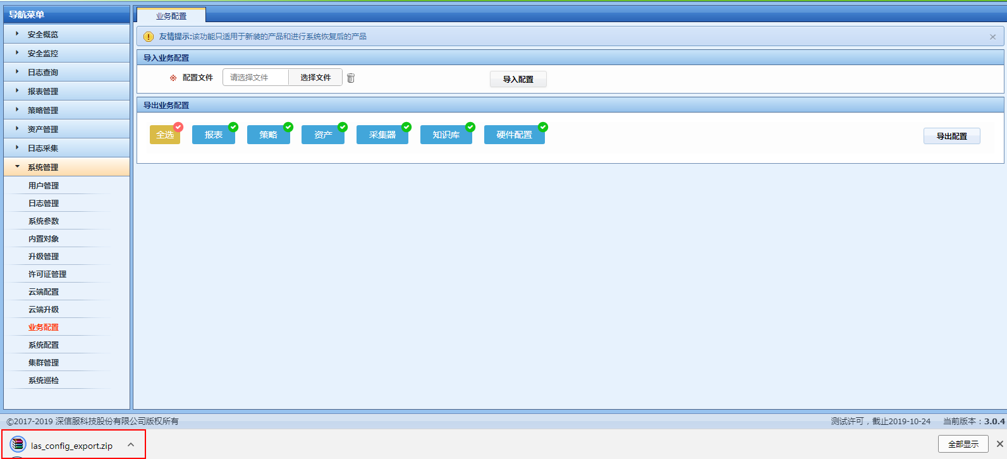The width and height of the screenshot is (1007, 459).
Task: Open 日志管理 in sidebar
Action: click(44, 203)
